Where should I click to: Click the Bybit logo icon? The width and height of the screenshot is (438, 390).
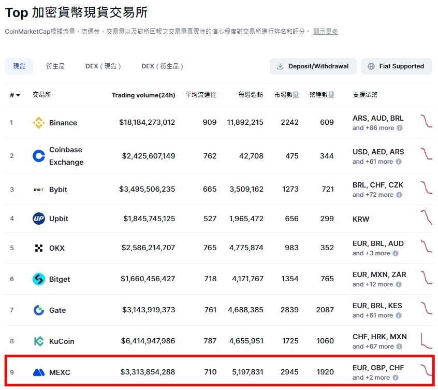38,190
